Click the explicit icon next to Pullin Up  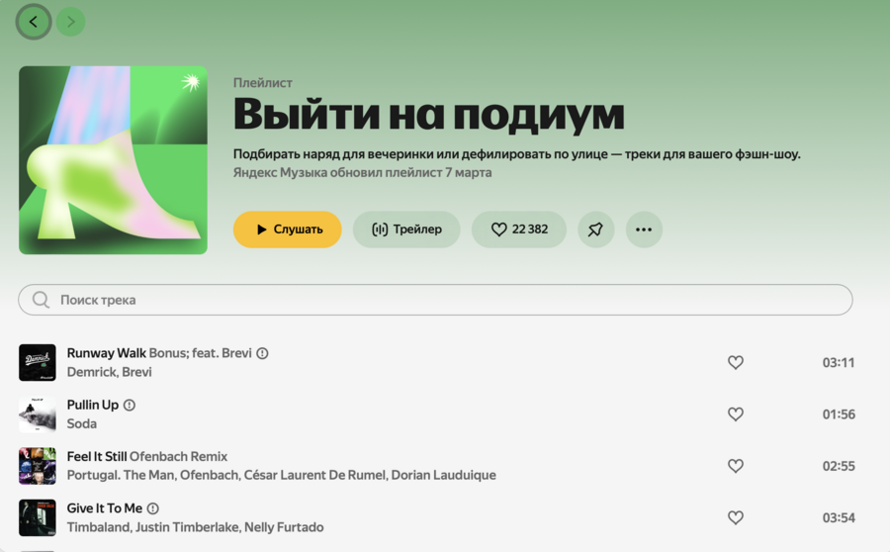click(x=130, y=405)
